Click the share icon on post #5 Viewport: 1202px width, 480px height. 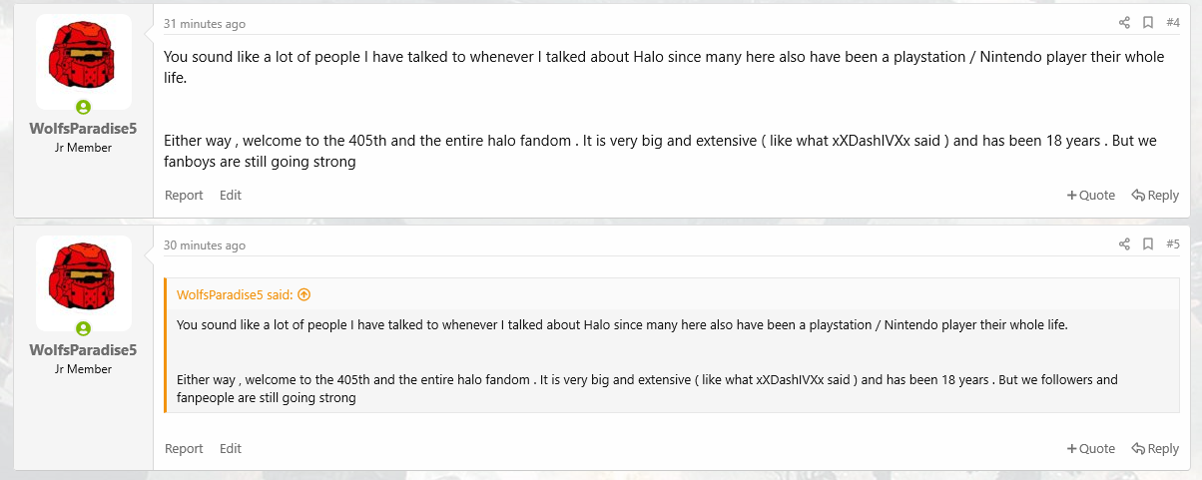(x=1124, y=244)
